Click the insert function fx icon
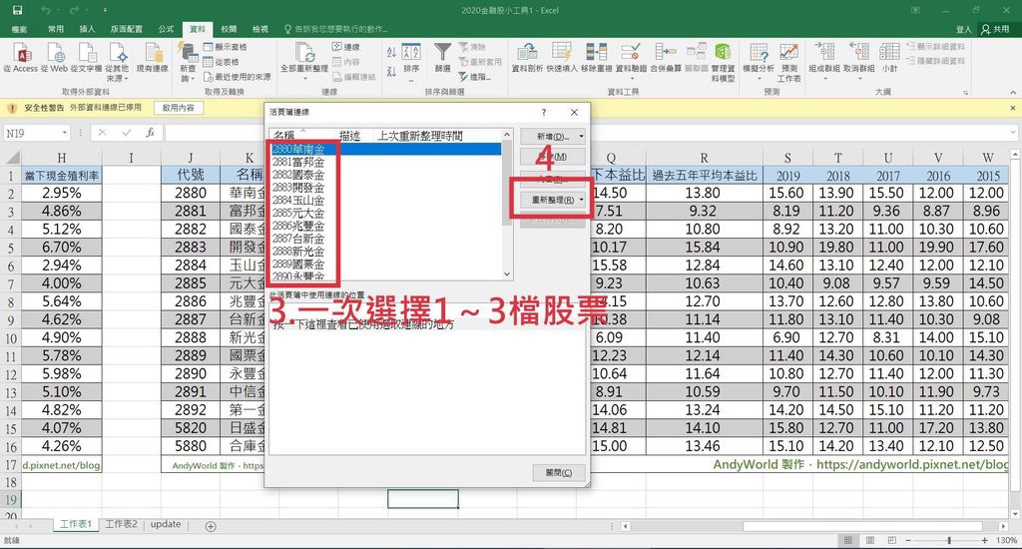The width and height of the screenshot is (1022, 549). coord(150,133)
